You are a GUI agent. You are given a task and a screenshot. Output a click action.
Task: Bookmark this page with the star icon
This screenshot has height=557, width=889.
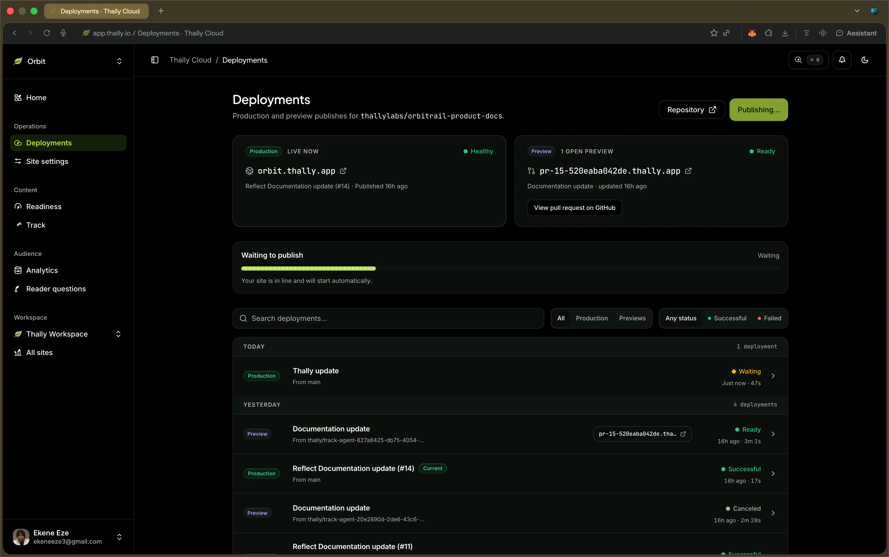point(714,33)
